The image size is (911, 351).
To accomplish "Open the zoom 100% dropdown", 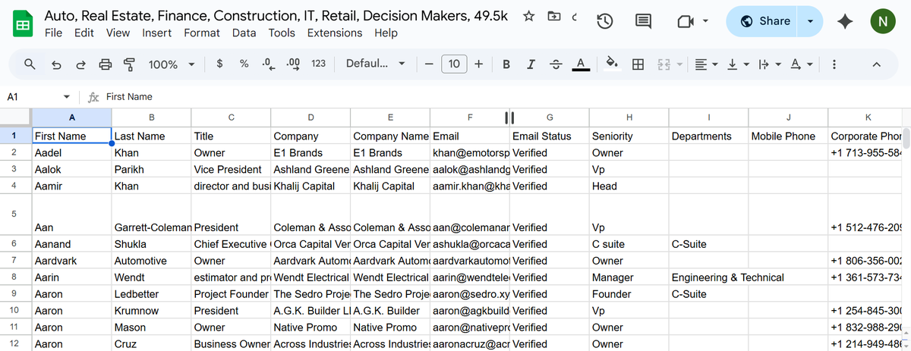I will (x=171, y=64).
